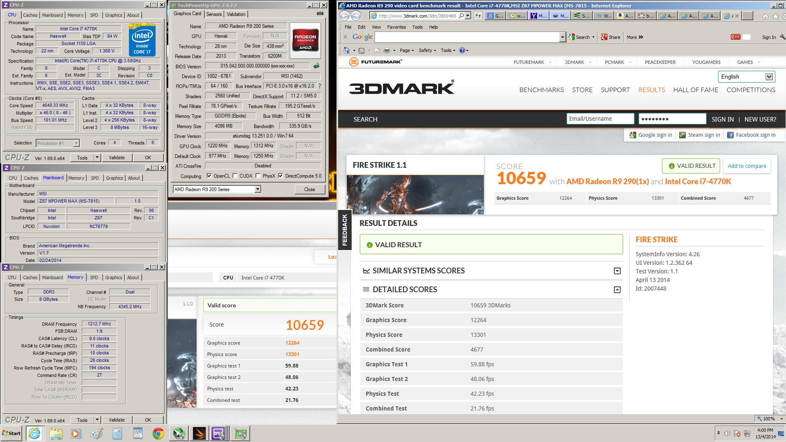Click the address bar search magnifier icon

pos(461,16)
